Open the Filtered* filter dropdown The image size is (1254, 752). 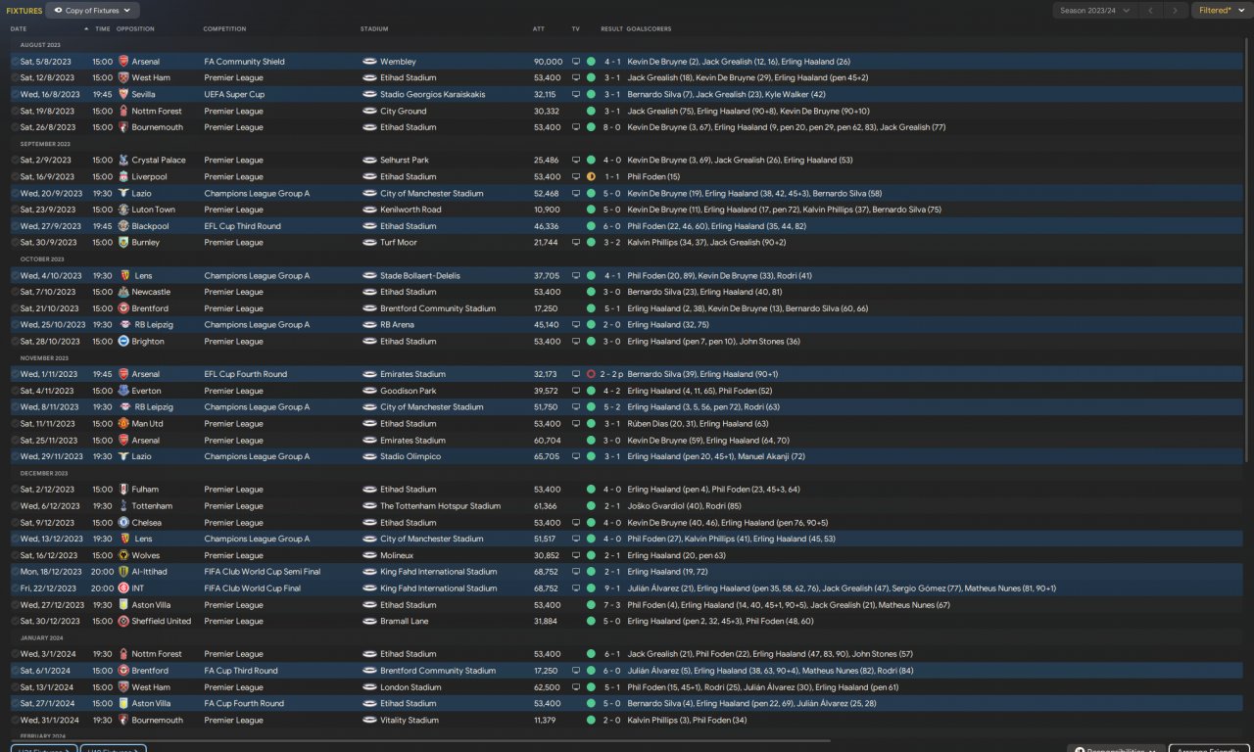(1220, 11)
